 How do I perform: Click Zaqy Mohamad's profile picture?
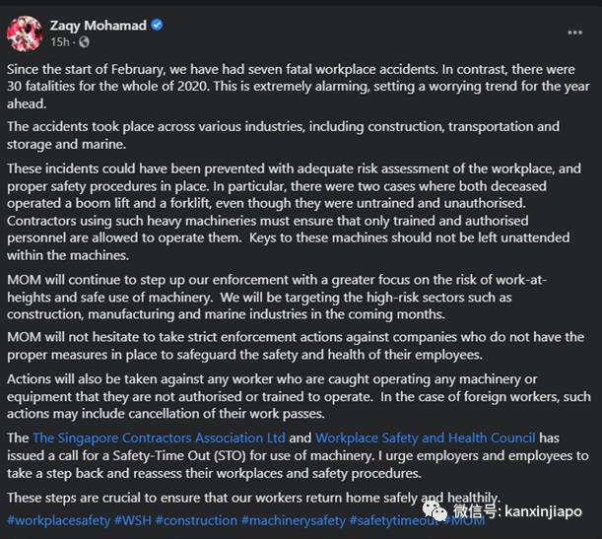coord(24,34)
